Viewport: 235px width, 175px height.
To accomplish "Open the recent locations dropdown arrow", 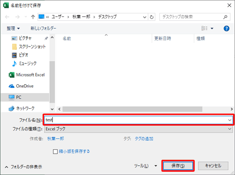I will point(26,16).
